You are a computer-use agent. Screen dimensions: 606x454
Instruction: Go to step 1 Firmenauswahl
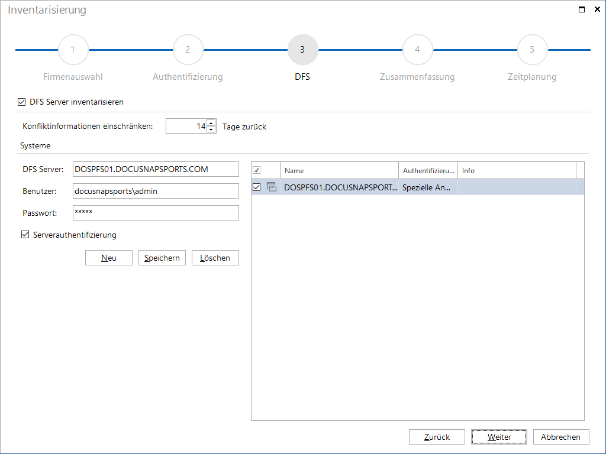tap(73, 50)
